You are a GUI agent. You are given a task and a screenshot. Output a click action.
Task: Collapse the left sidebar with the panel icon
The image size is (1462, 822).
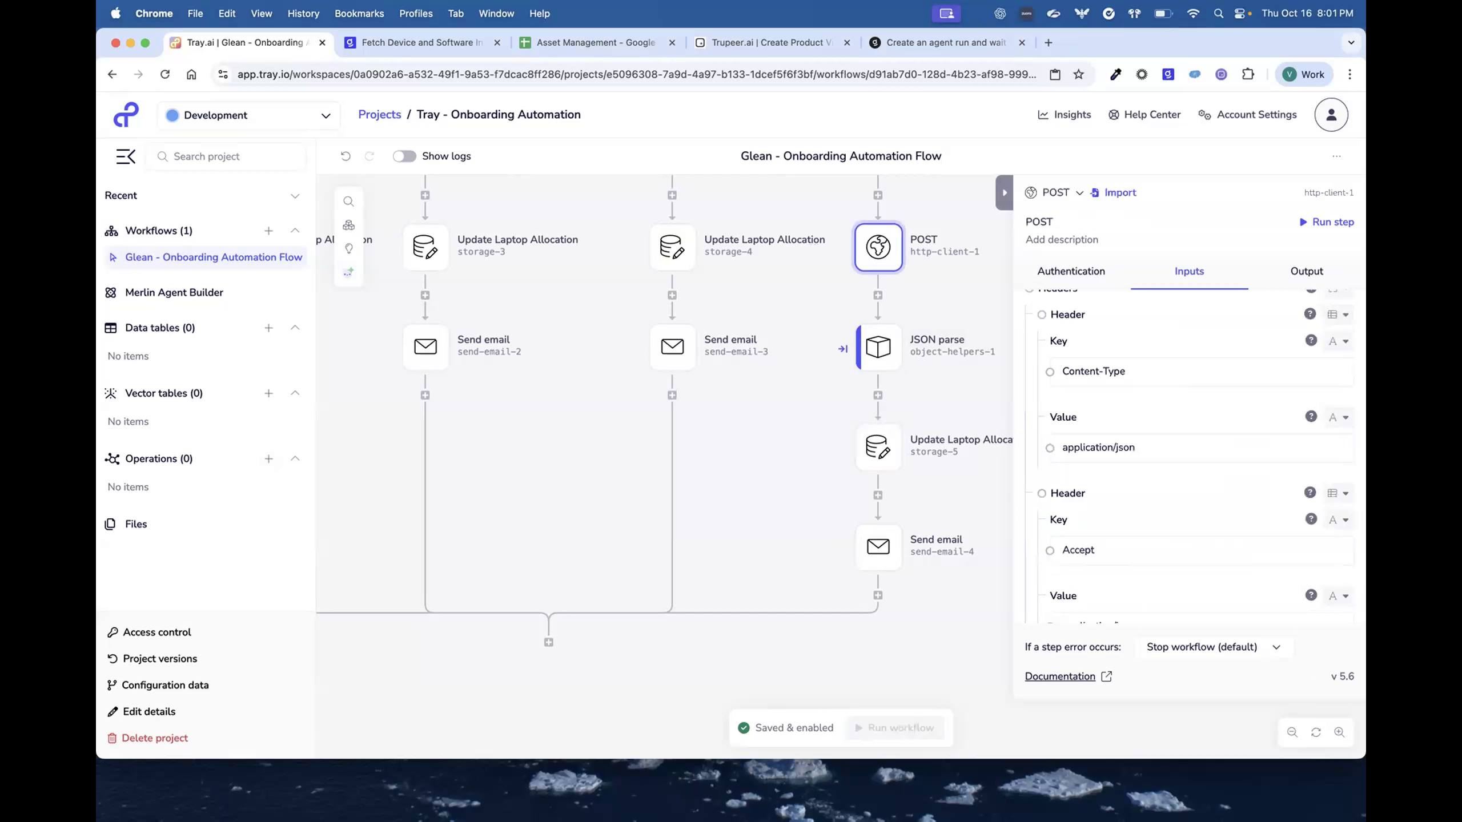point(126,156)
